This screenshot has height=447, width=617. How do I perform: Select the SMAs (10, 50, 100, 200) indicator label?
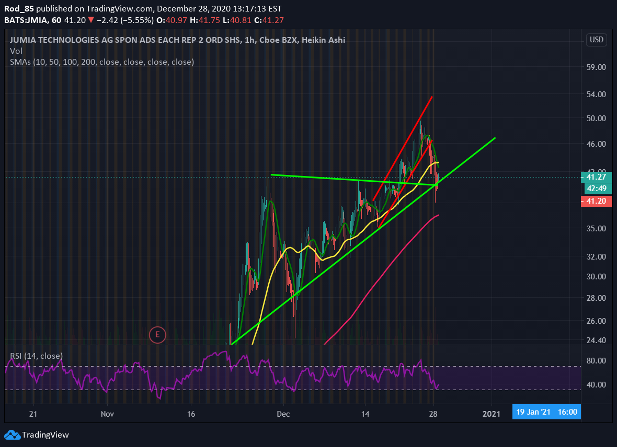(x=102, y=62)
